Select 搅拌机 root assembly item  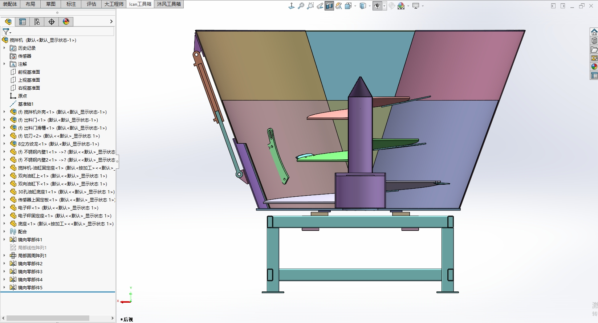pyautogui.click(x=42, y=40)
